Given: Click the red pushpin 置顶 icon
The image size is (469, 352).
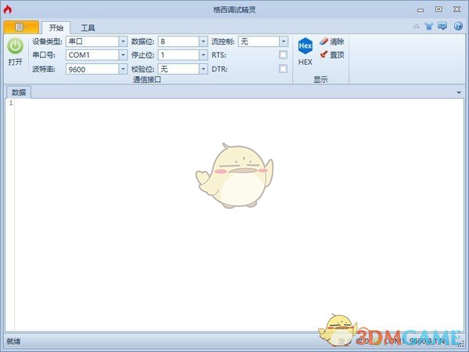Looking at the screenshot, I should [x=324, y=55].
